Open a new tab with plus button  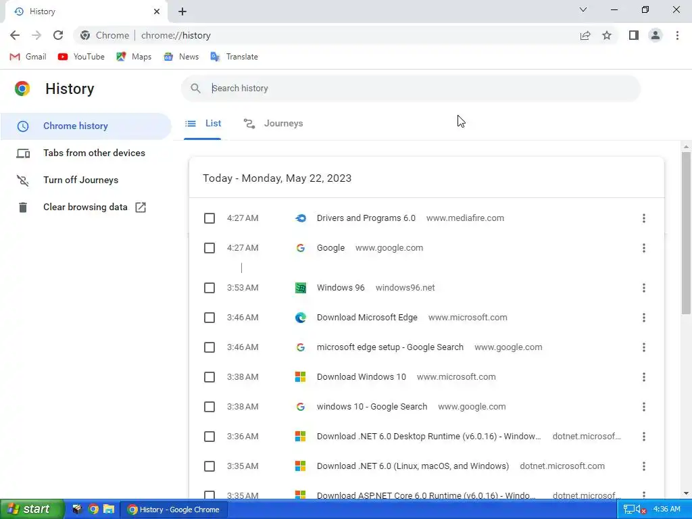(182, 11)
